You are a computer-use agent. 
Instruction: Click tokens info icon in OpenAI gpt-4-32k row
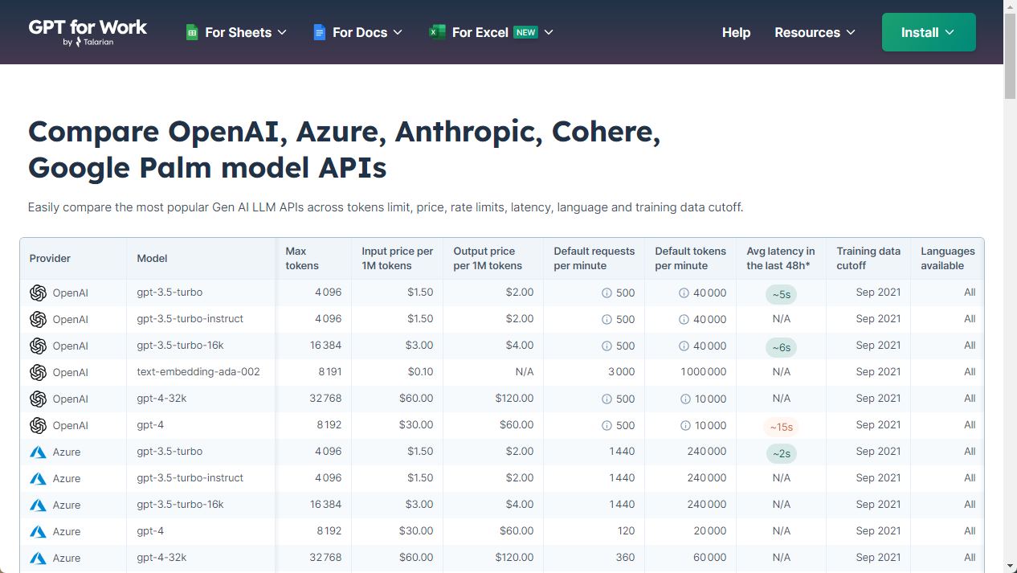(x=685, y=399)
